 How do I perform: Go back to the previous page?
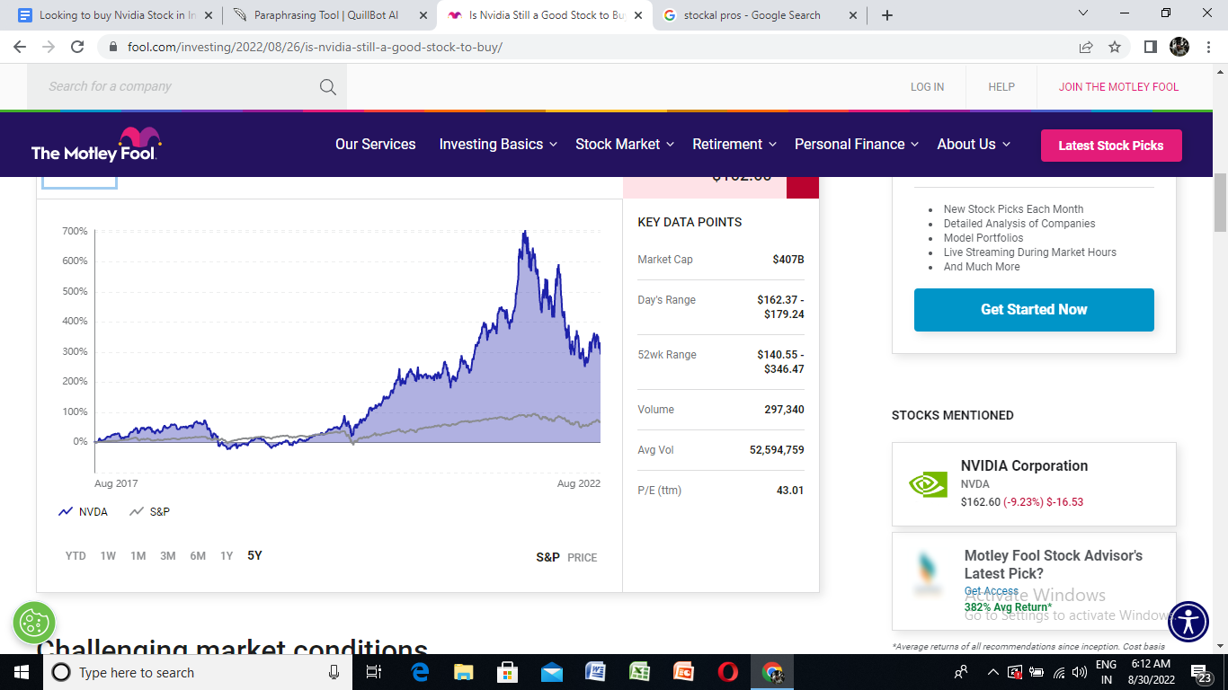pos(20,47)
